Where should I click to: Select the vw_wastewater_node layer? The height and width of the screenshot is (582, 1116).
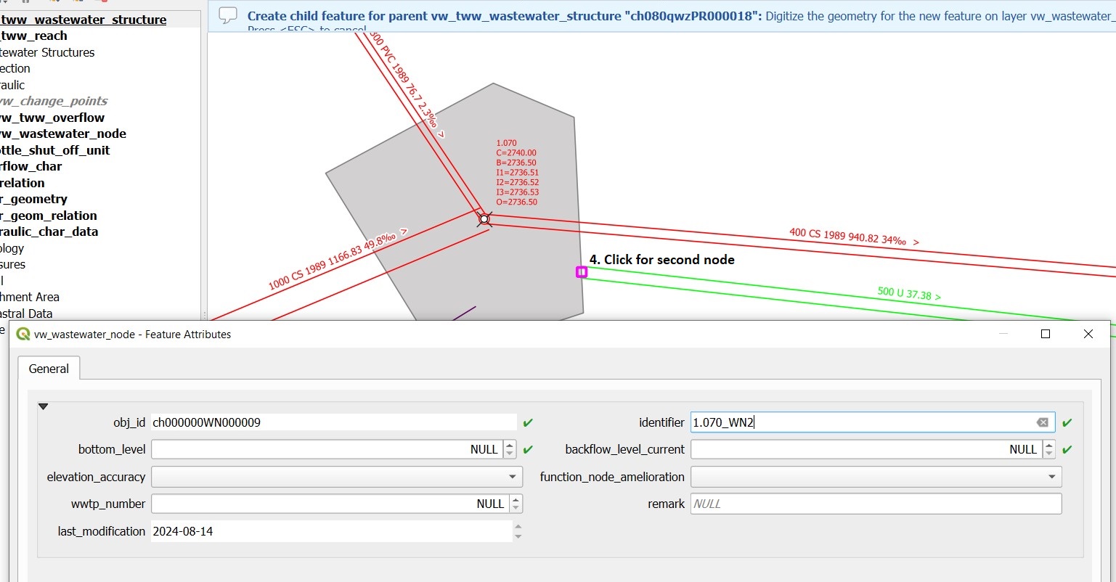point(63,134)
